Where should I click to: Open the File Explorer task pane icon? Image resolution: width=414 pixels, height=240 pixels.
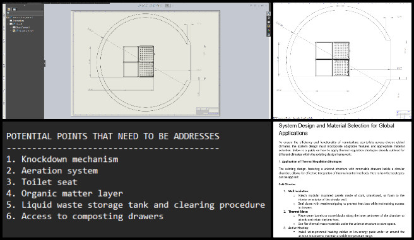point(268,22)
